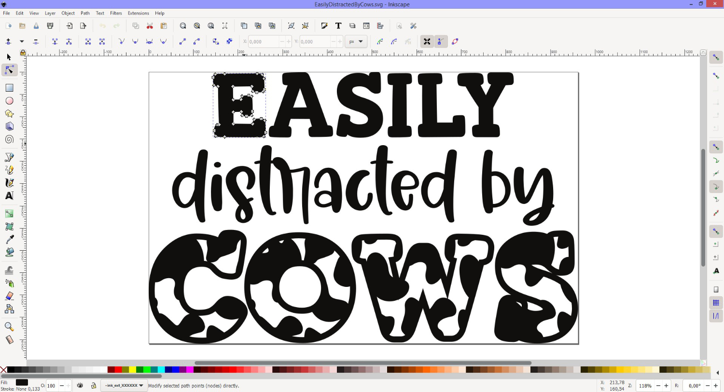Click the Save document icon

pyautogui.click(x=36, y=26)
